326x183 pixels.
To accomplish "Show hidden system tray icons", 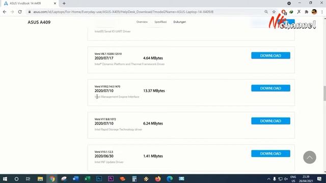I will click(x=269, y=178).
